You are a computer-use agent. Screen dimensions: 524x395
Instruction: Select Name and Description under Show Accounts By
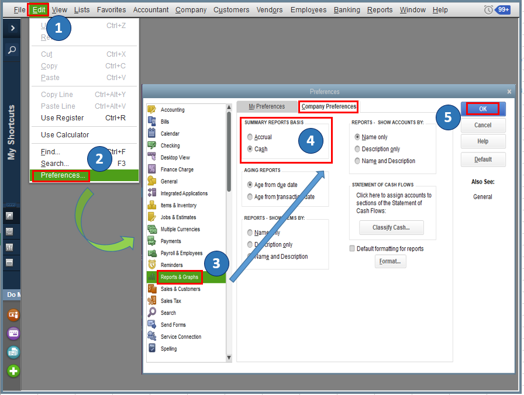385,161
